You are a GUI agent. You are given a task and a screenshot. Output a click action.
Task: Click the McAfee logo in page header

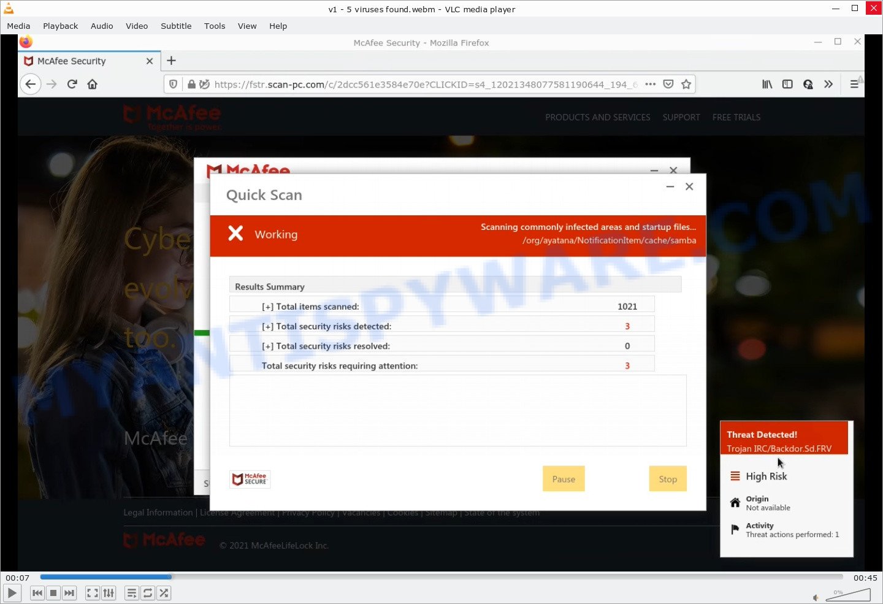click(x=172, y=117)
